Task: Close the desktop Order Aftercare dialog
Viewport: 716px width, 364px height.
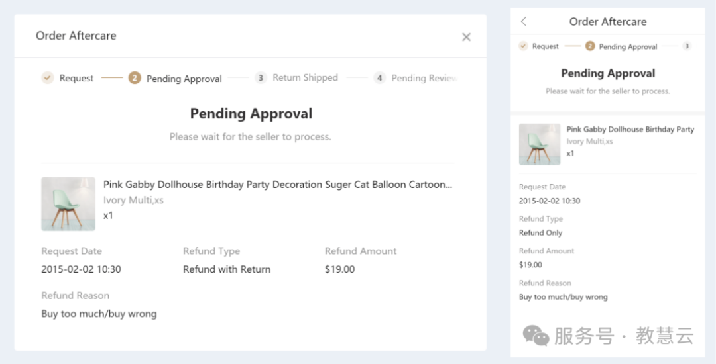Action: coord(466,37)
